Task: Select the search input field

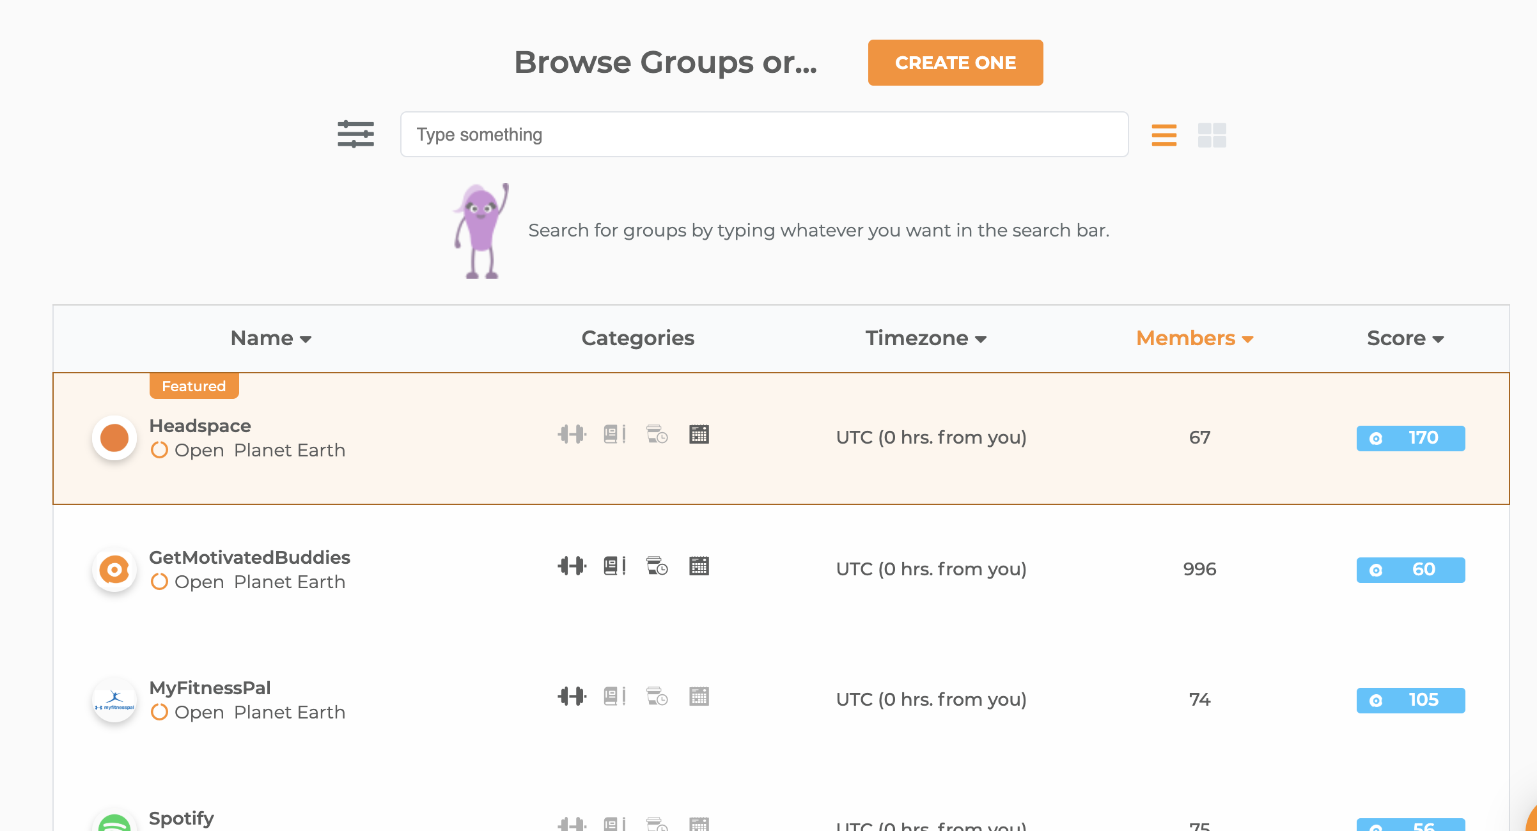Action: point(765,134)
